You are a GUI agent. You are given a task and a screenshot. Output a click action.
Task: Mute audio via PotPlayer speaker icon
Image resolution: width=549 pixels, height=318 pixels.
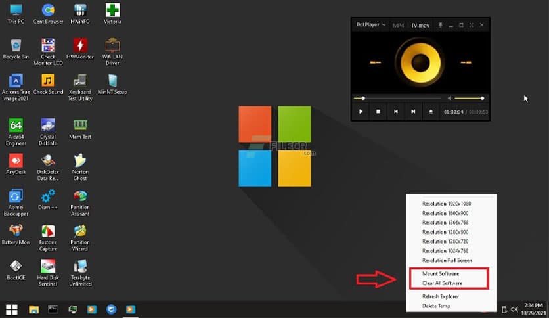coord(450,98)
